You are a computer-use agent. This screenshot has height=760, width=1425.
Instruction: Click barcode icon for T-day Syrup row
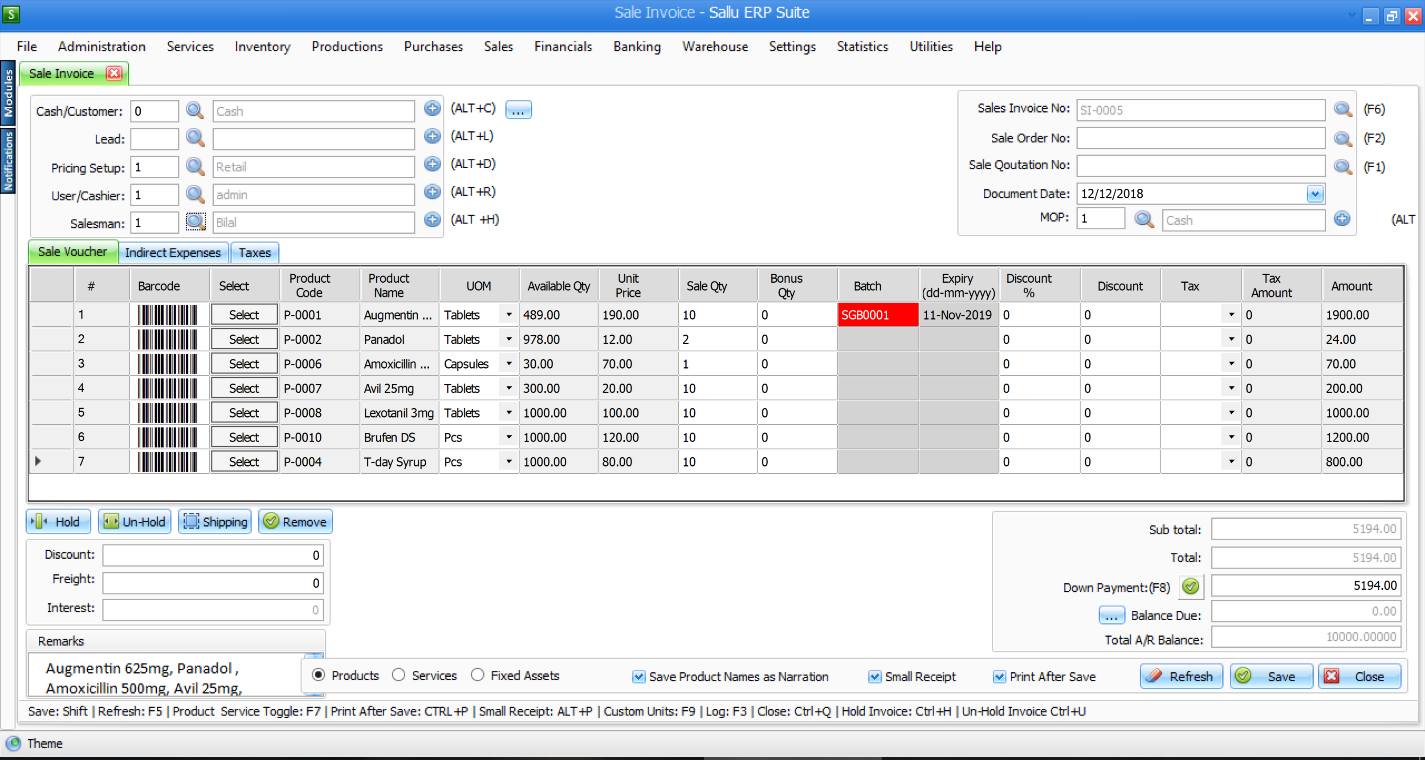tap(167, 461)
